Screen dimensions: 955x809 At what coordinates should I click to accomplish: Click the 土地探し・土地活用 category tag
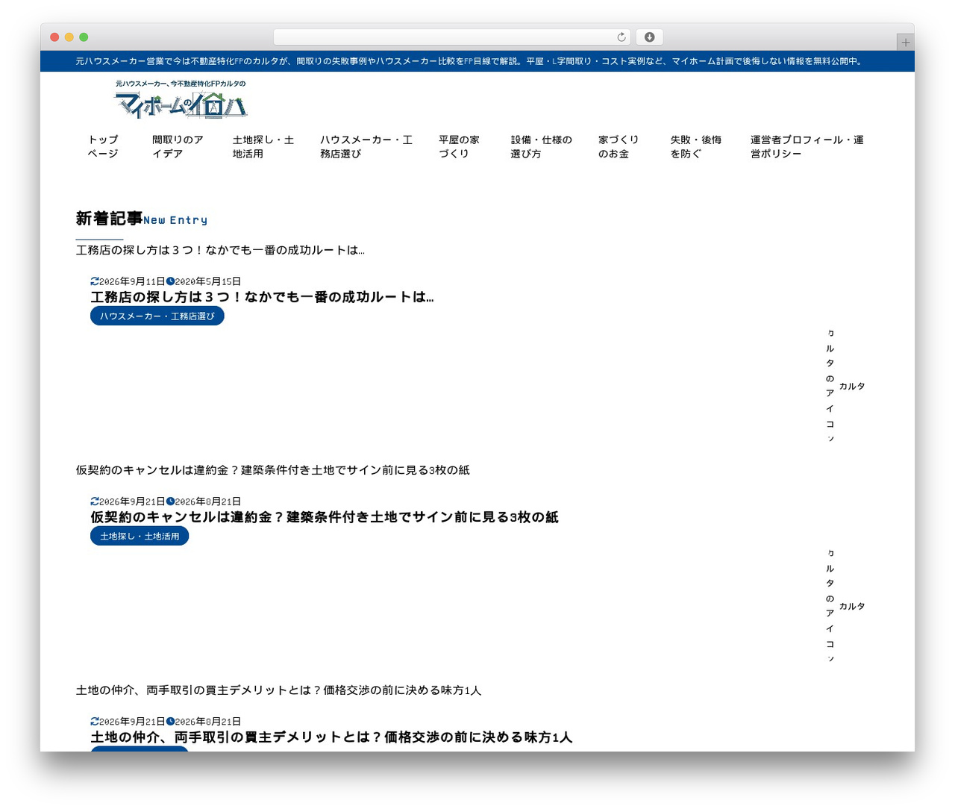(140, 536)
